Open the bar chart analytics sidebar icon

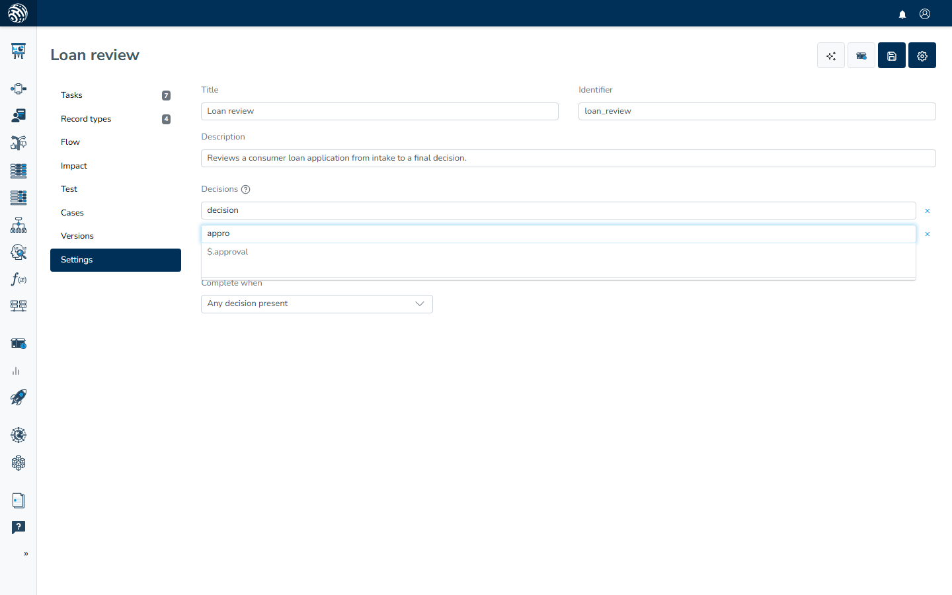tap(16, 371)
